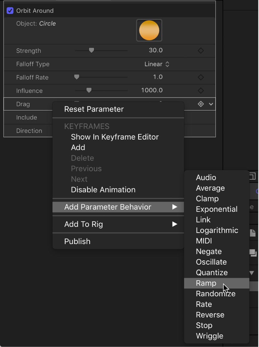Open the Circle object image well
The image size is (259, 347).
coord(149,30)
